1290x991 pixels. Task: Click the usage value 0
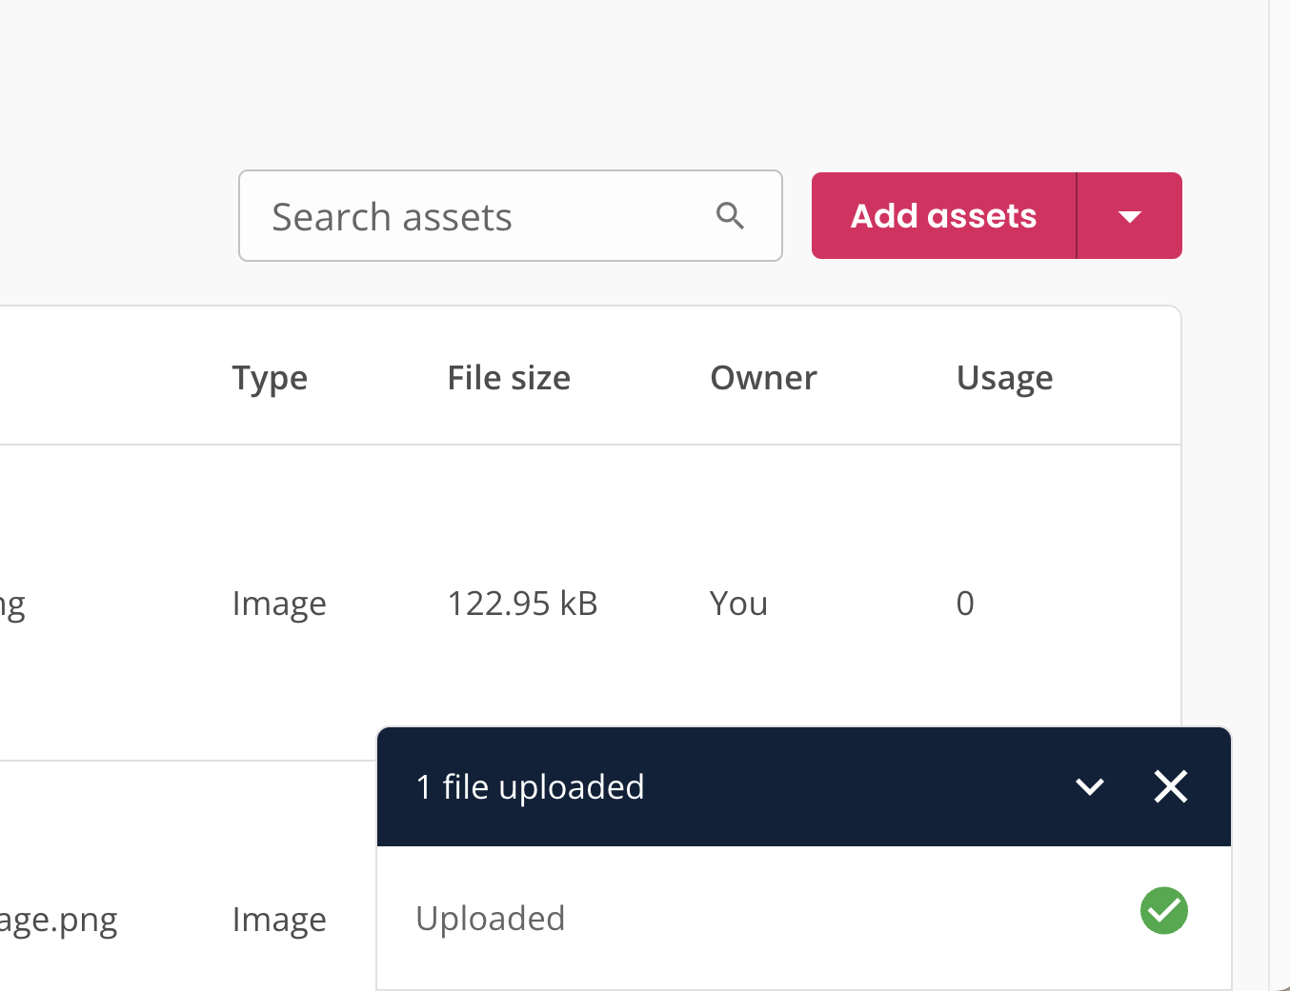pos(965,604)
